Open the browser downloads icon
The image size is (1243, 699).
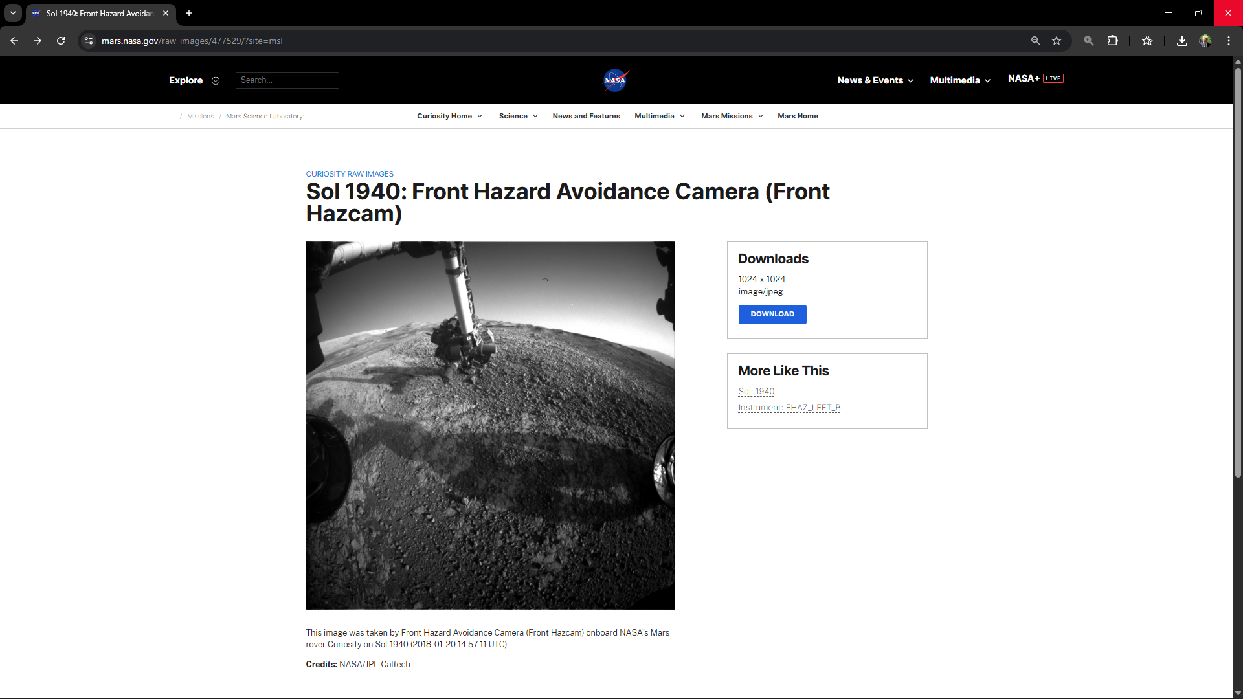(1181, 41)
